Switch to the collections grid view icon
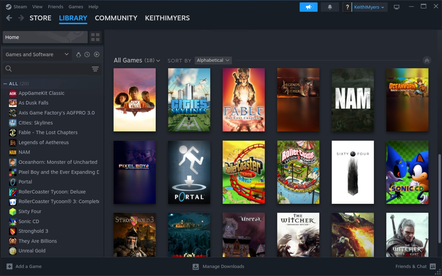Screen dimensions: 442x276 click(x=95, y=37)
